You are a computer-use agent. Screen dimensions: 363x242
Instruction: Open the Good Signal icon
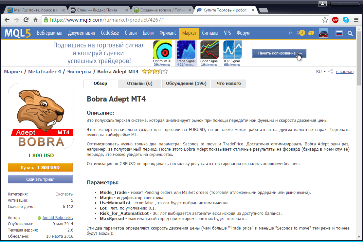pyautogui.click(x=209, y=50)
